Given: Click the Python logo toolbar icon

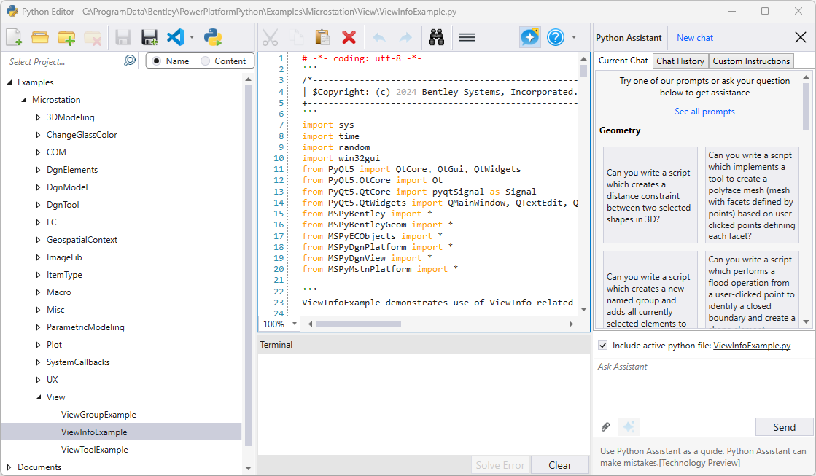Looking at the screenshot, I should (x=213, y=37).
